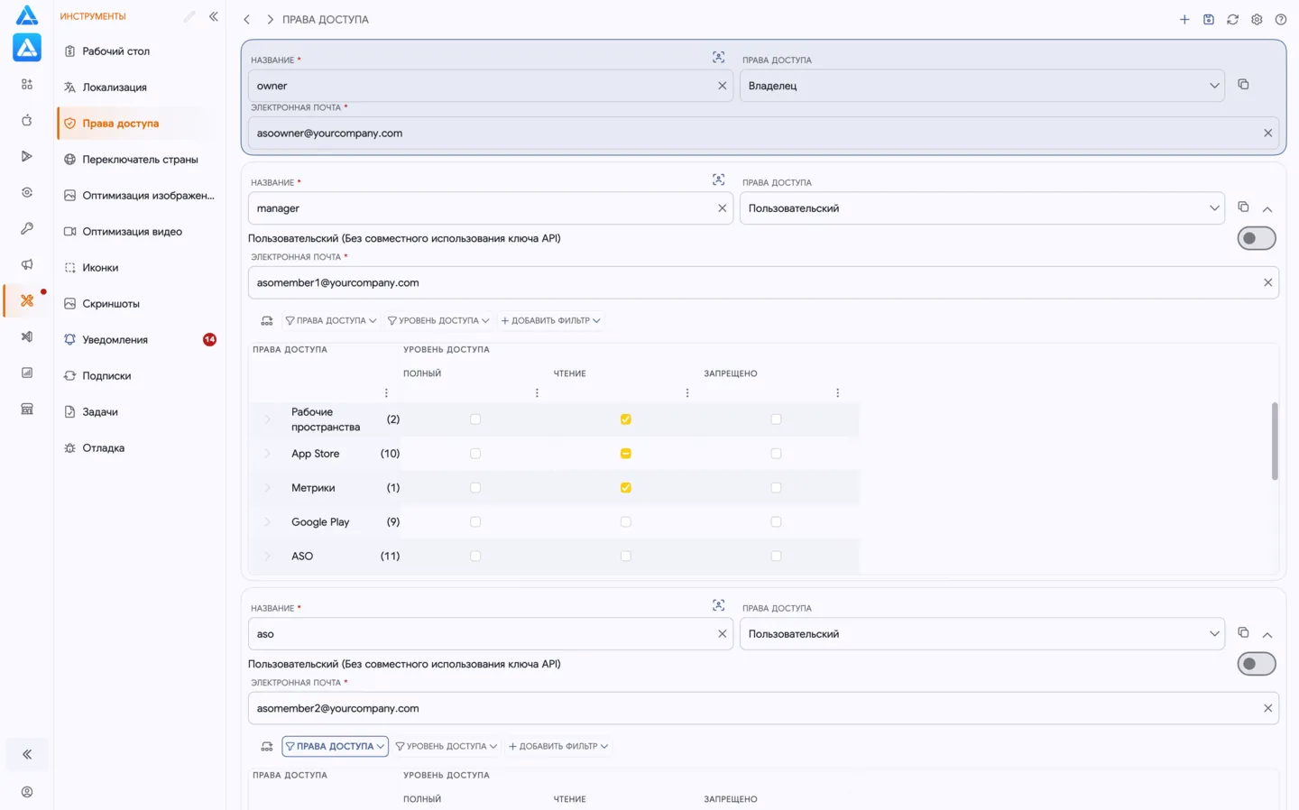This screenshot has height=810, width=1299.
Task: Select the tools wrench icon in rail
Action: tap(27, 300)
